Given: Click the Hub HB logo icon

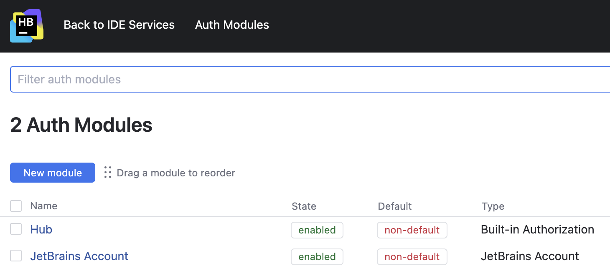Looking at the screenshot, I should 27,26.
